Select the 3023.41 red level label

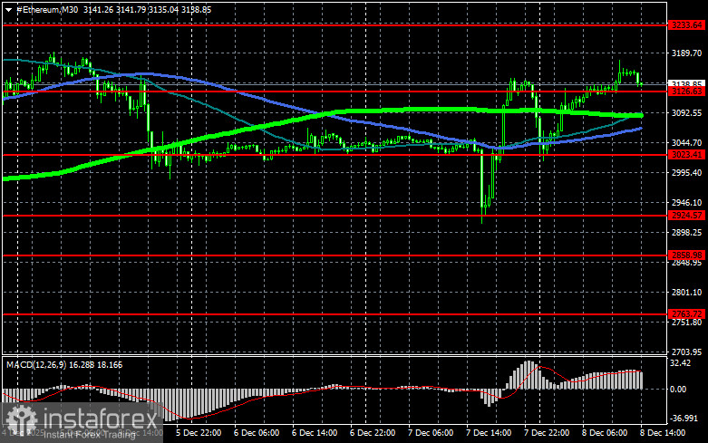click(x=686, y=155)
